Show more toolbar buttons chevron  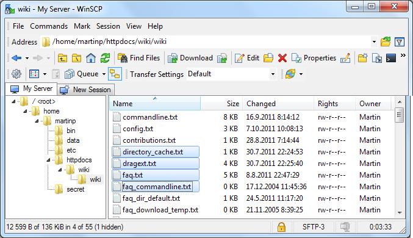point(403,56)
